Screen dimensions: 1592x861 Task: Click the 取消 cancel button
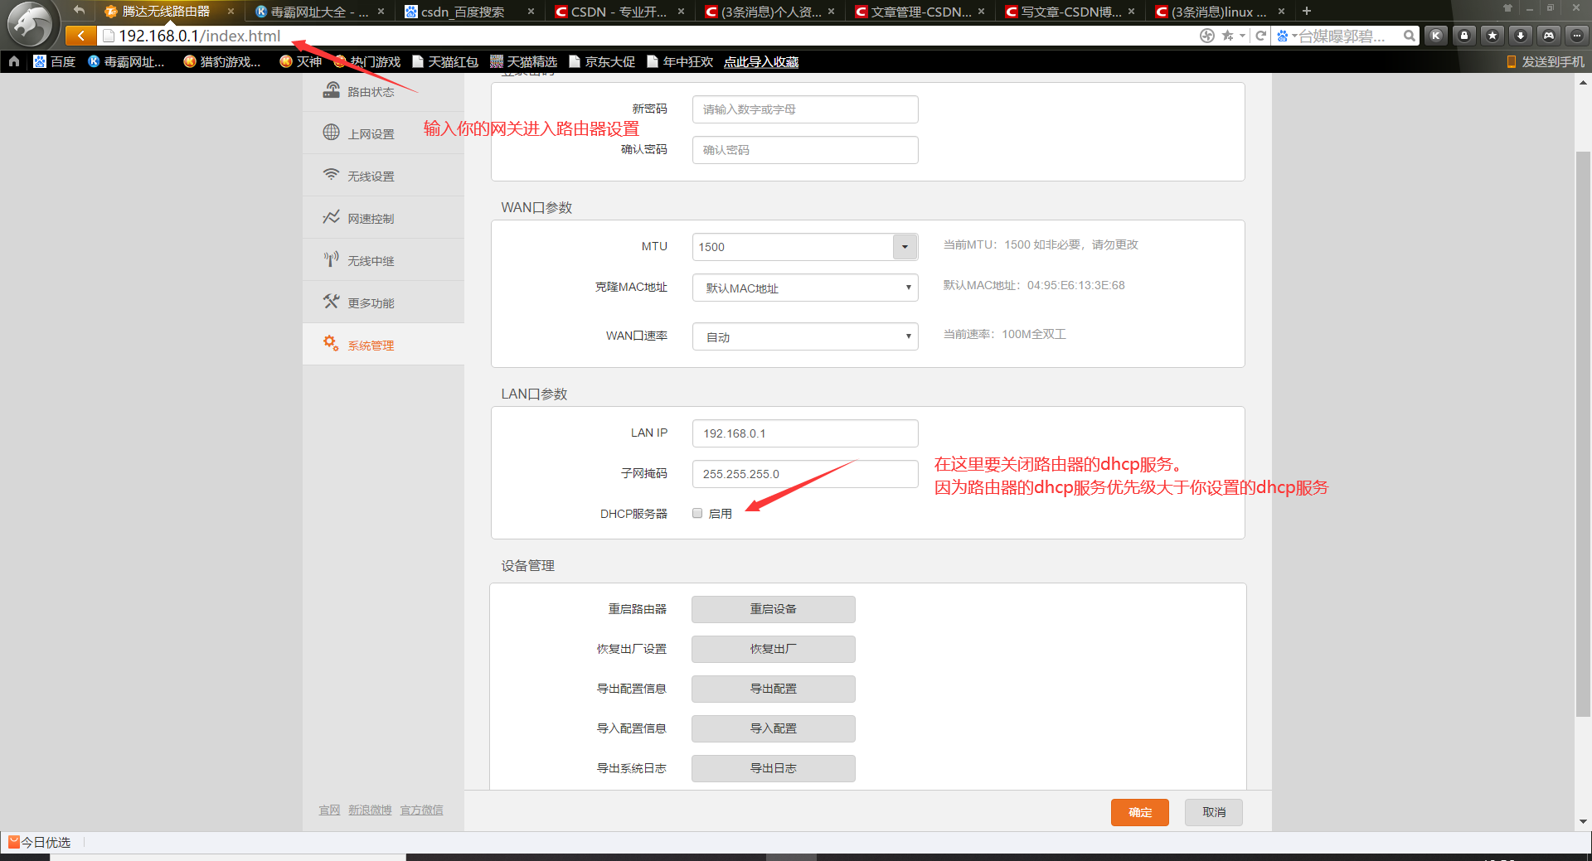[x=1214, y=812]
